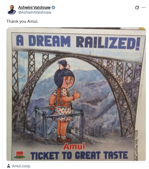The image size is (149, 169).
Task: Click the slashed-circle Grok icon
Action: click(x=137, y=7)
